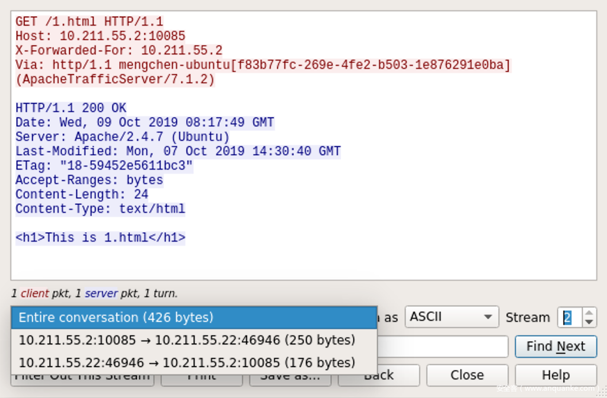The width and height of the screenshot is (607, 398).
Task: Click the GET /1.html request line
Action: coord(89,22)
